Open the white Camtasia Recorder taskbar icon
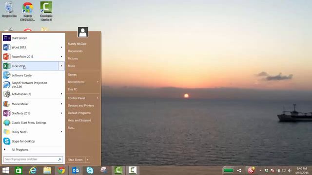The image size is (312, 175). 132,171
